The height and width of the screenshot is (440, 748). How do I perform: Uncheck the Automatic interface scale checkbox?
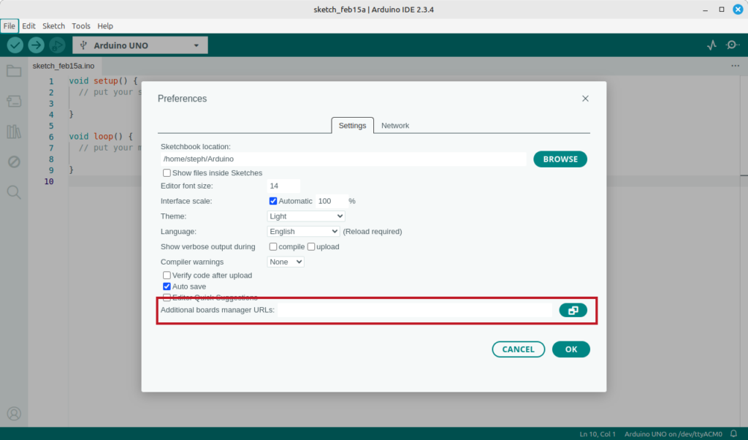click(x=273, y=201)
